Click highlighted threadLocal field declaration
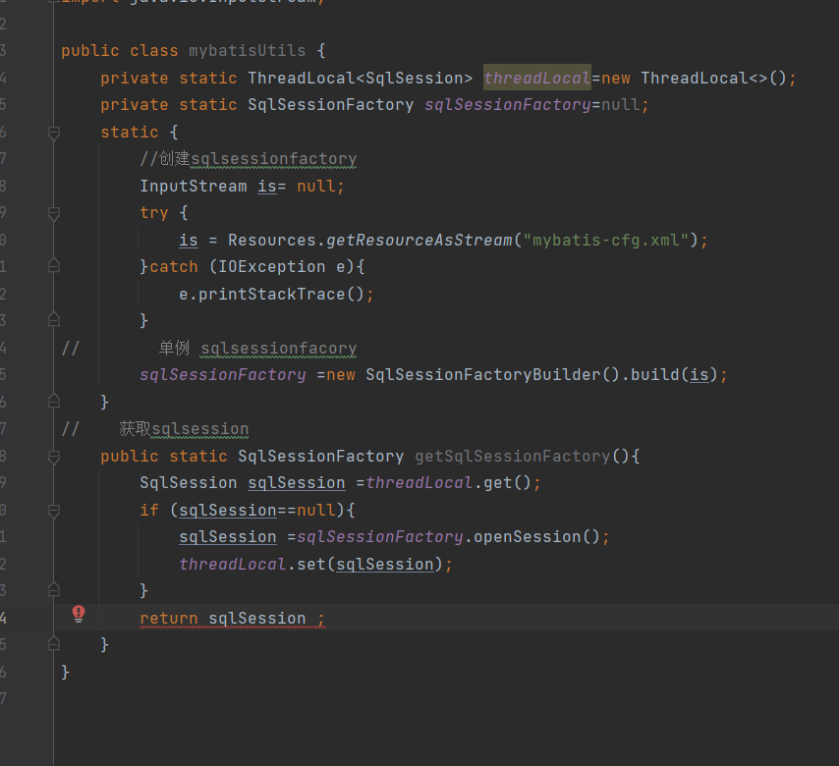The height and width of the screenshot is (766, 839). pyautogui.click(x=537, y=79)
